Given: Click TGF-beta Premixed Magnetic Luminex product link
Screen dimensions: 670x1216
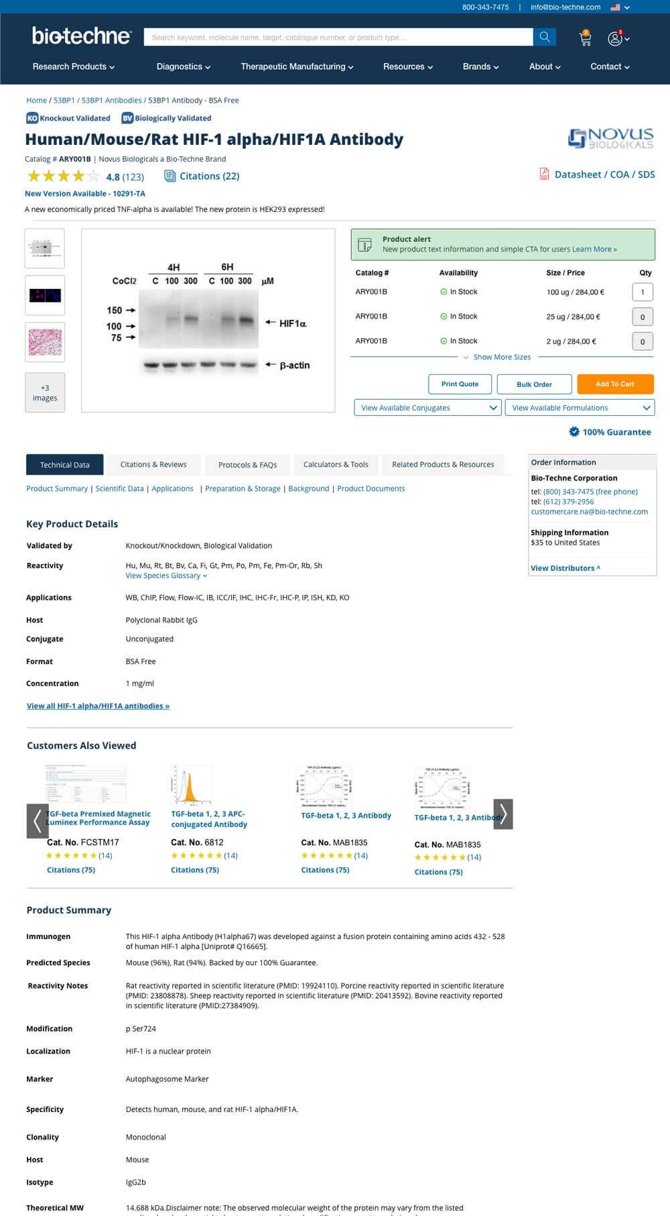Looking at the screenshot, I should click(98, 818).
